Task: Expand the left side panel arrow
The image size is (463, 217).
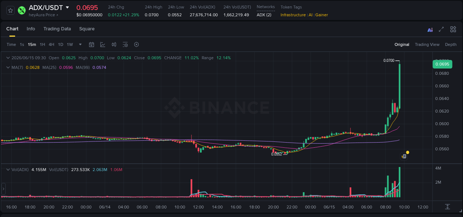Action: point(3,189)
